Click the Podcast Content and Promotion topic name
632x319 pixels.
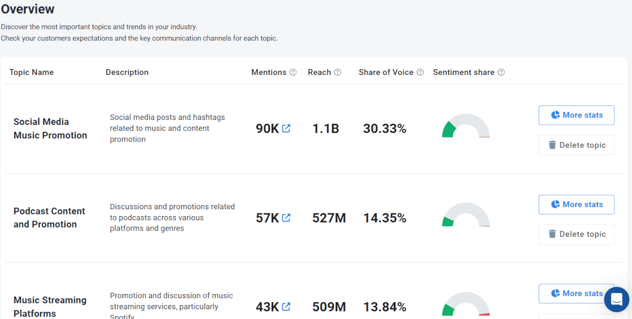(49, 218)
